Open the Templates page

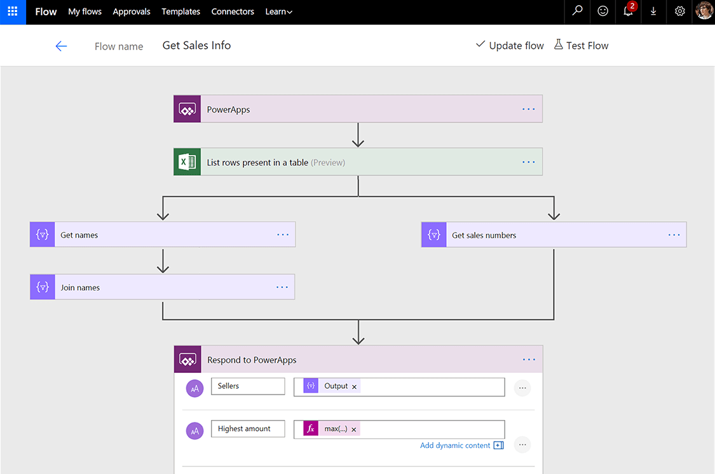(180, 11)
